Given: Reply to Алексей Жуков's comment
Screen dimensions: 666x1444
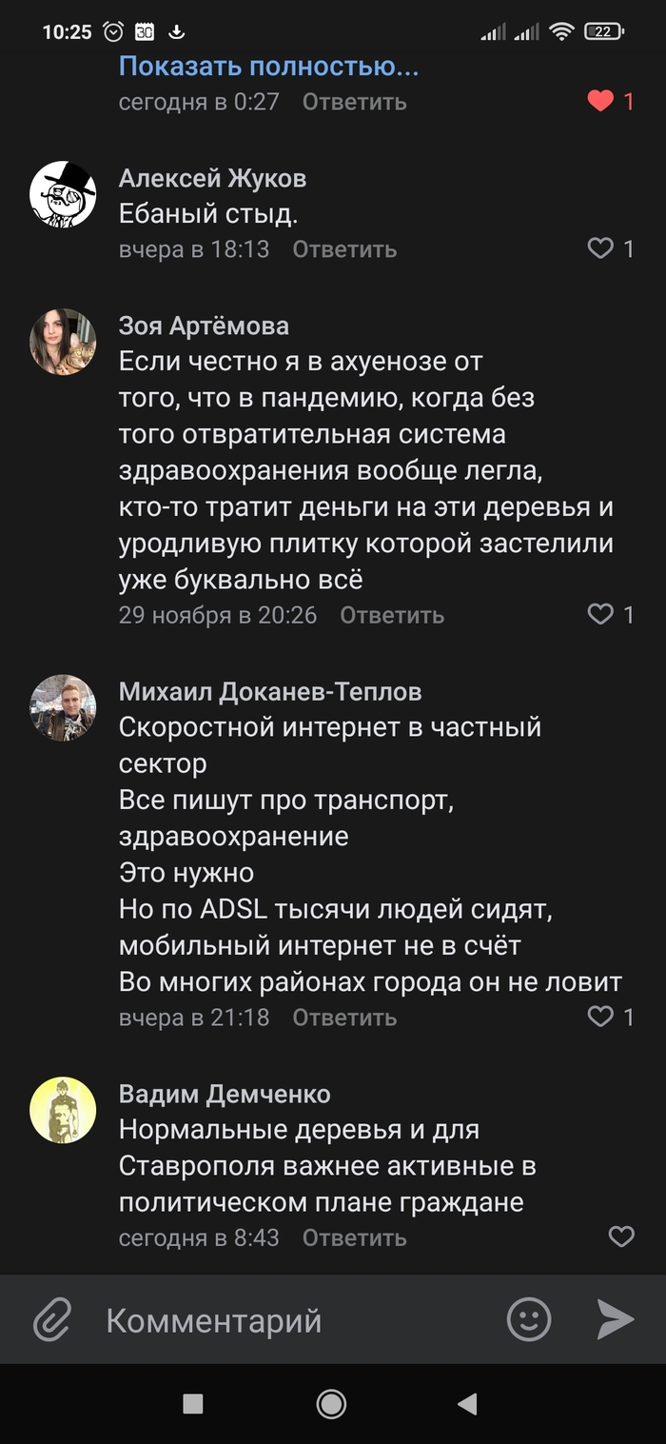Looking at the screenshot, I should 344,249.
